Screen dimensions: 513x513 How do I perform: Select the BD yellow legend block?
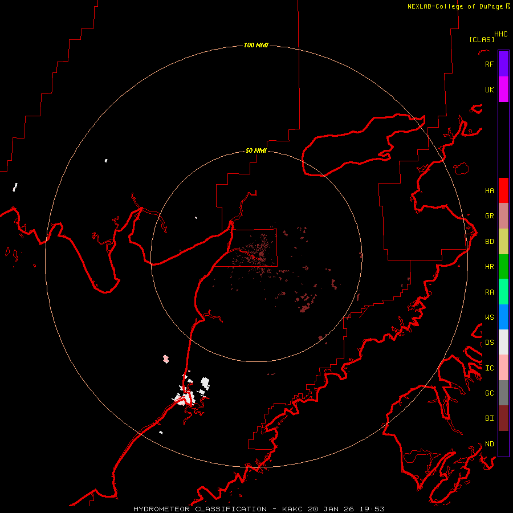click(x=503, y=242)
